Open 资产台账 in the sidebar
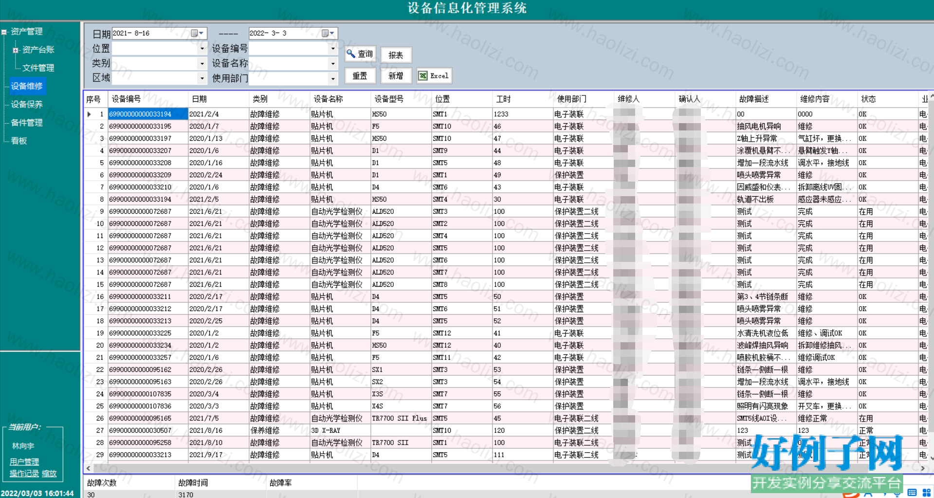 click(x=38, y=50)
